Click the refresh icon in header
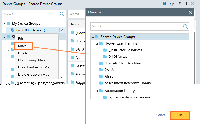Viewport: 200px width, 124px height. 180,4
